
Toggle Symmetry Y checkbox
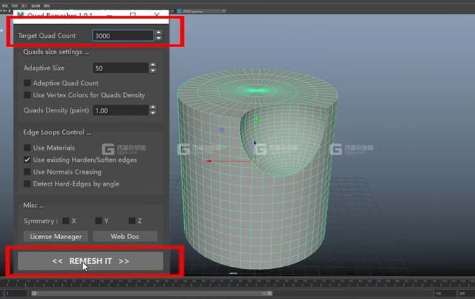click(98, 221)
